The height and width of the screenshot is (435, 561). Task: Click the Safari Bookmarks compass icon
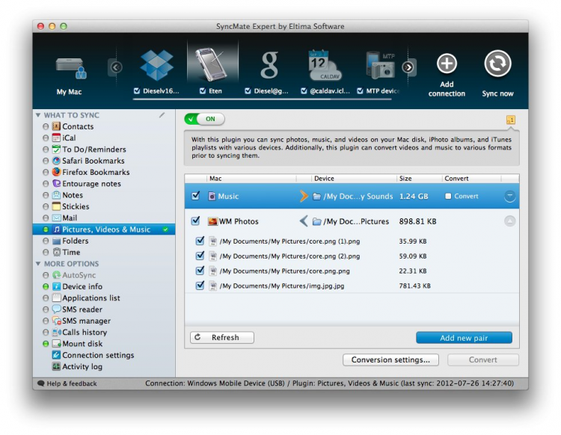click(x=56, y=161)
